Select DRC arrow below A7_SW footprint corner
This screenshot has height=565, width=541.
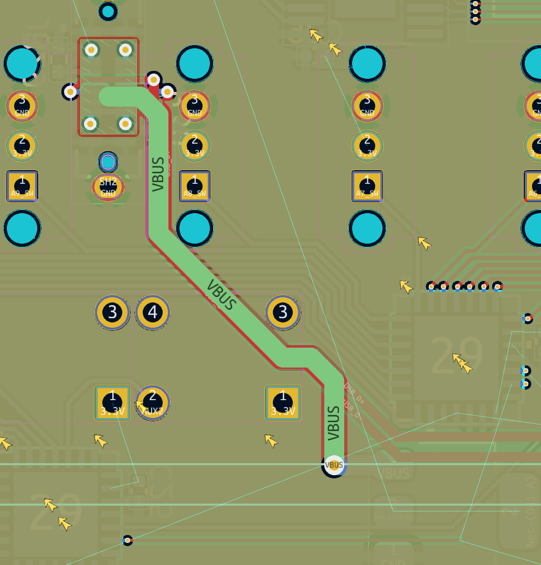tap(424, 243)
